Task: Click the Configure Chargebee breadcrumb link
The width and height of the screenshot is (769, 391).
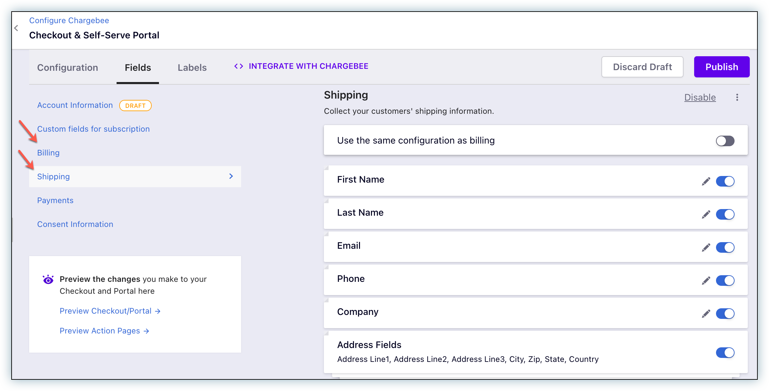Action: (x=69, y=21)
